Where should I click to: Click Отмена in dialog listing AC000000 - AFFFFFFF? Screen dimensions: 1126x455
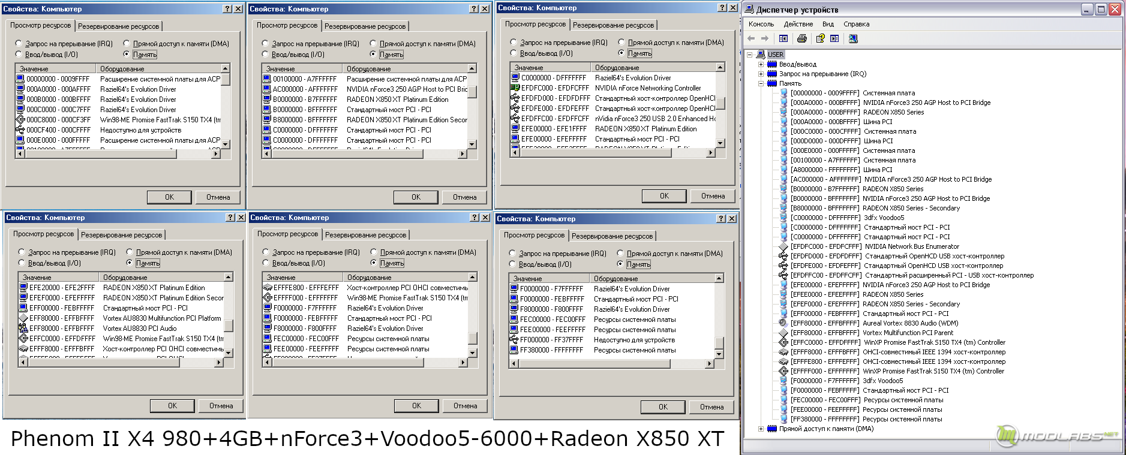coord(464,197)
